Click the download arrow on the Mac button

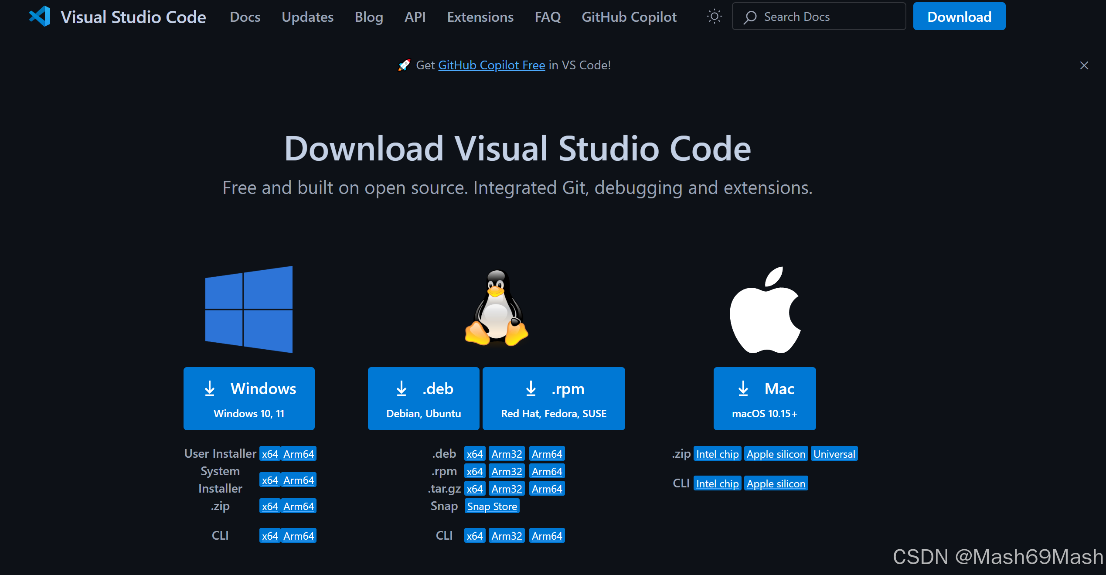(x=742, y=388)
